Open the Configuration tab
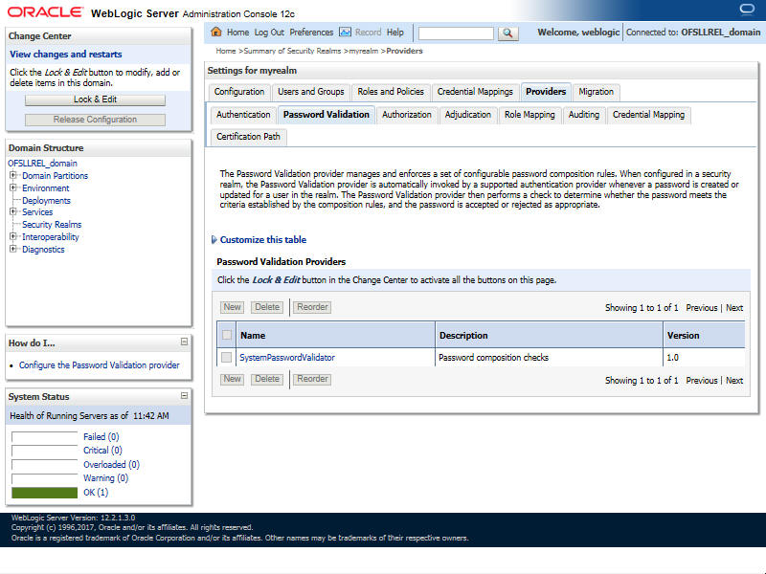This screenshot has width=766, height=574. pyautogui.click(x=238, y=92)
